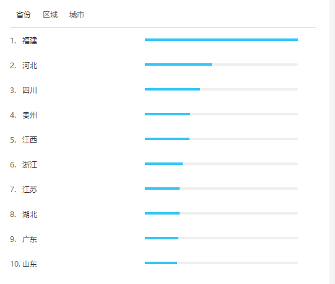This screenshot has width=335, height=284.
Task: Click the full blue bar for 福建
Action: pos(221,40)
